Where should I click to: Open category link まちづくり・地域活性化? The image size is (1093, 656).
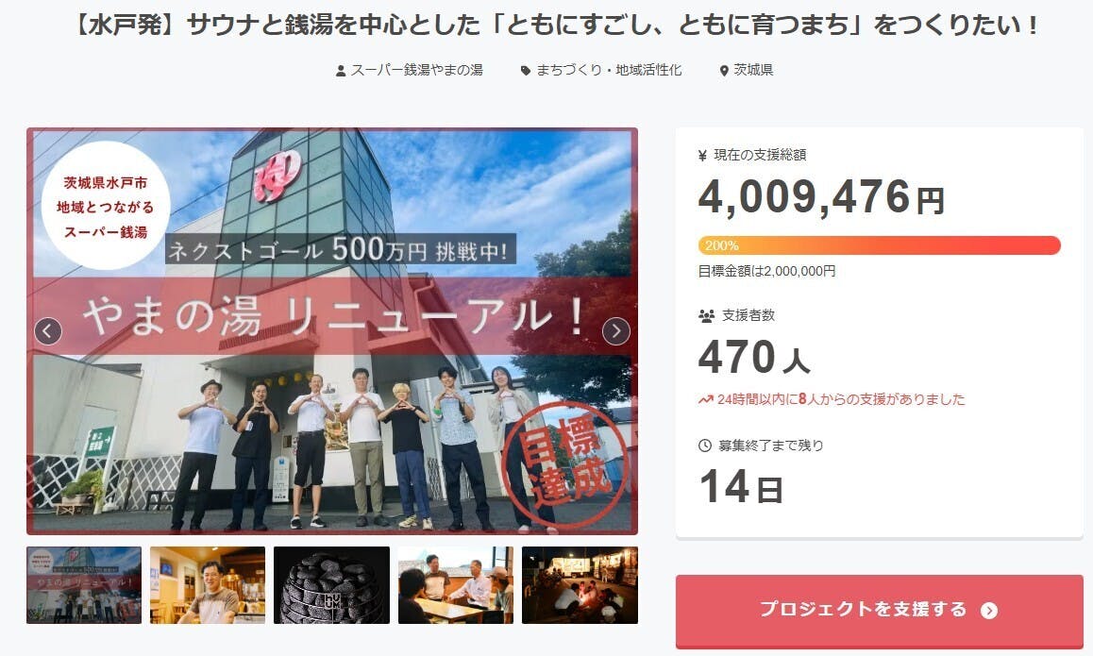click(x=609, y=71)
